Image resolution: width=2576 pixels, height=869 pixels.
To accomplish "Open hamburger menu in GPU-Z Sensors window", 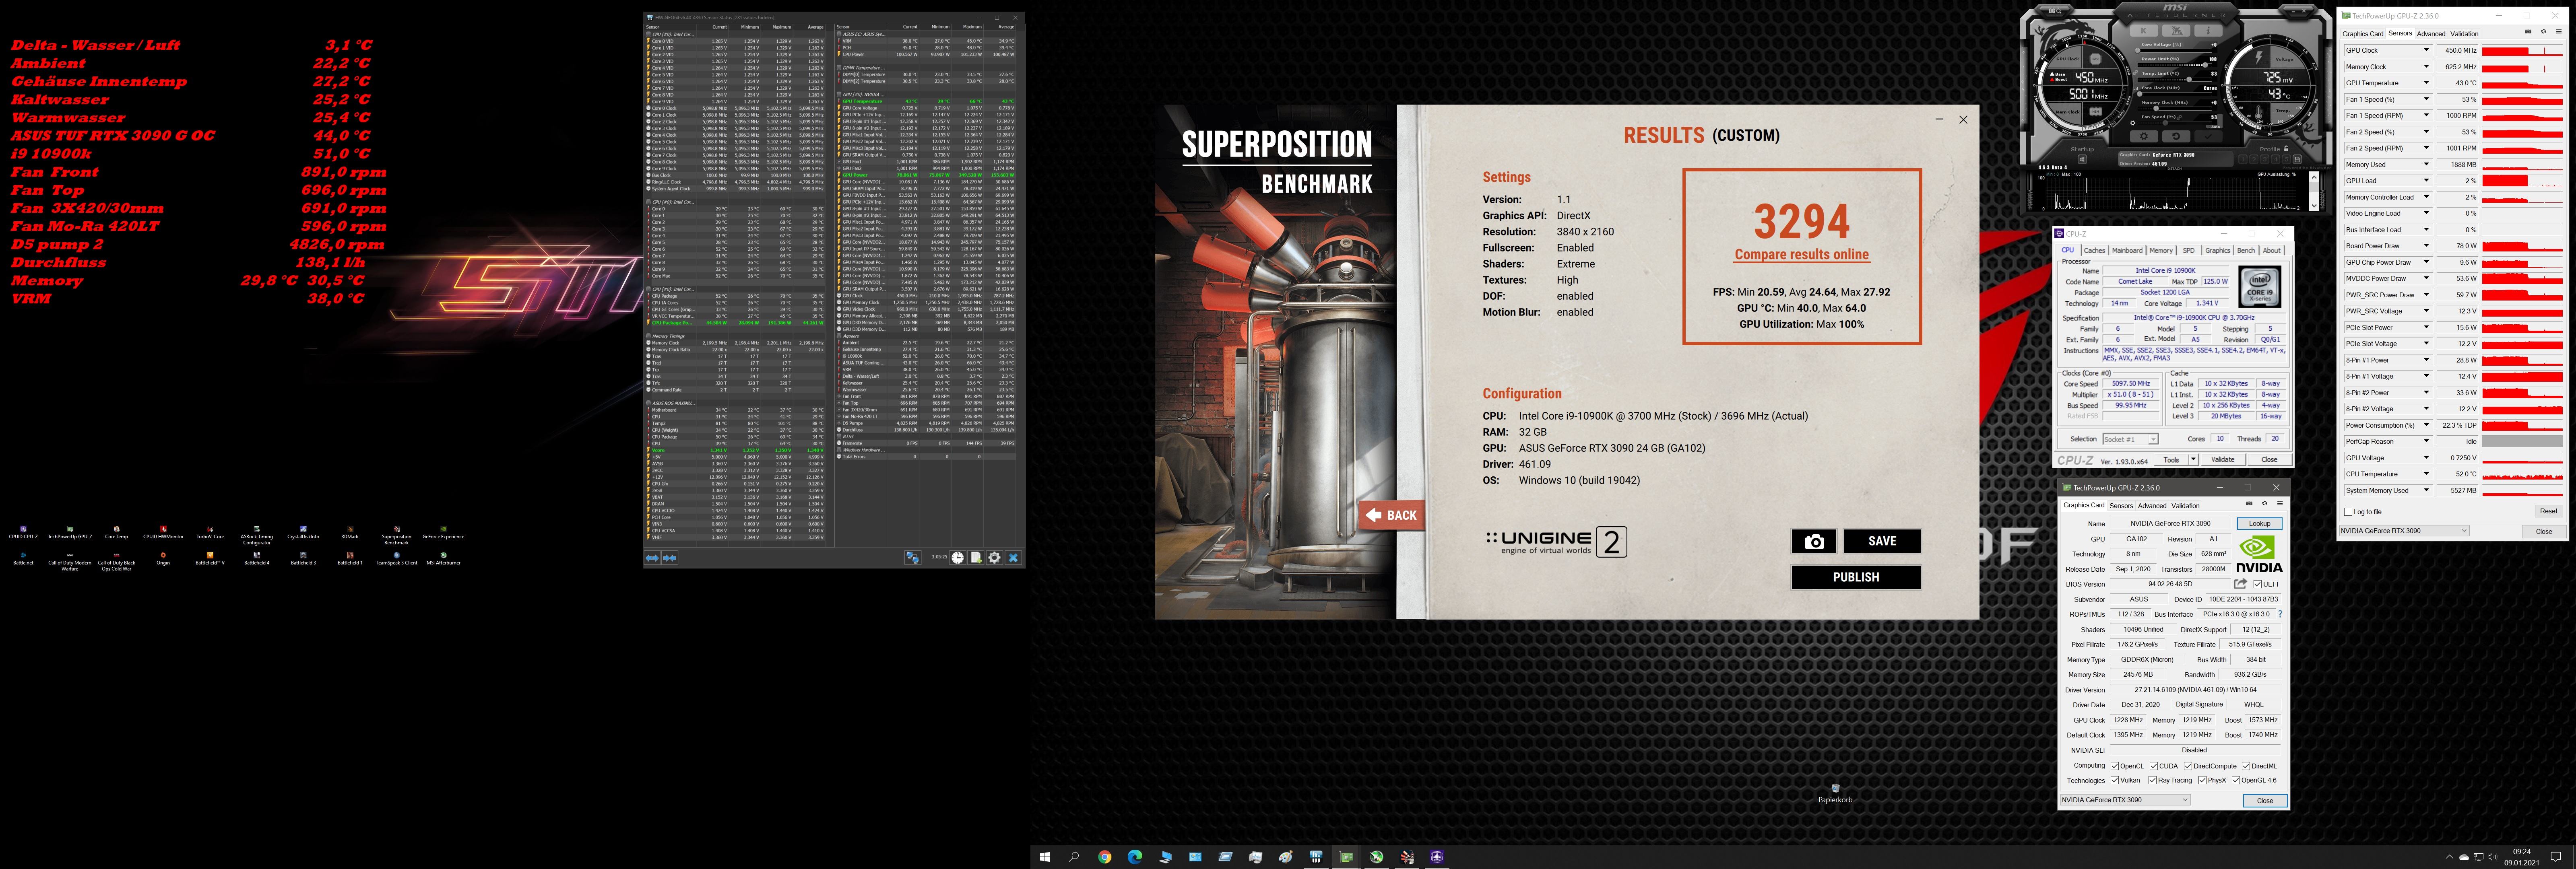I will tap(2559, 31).
